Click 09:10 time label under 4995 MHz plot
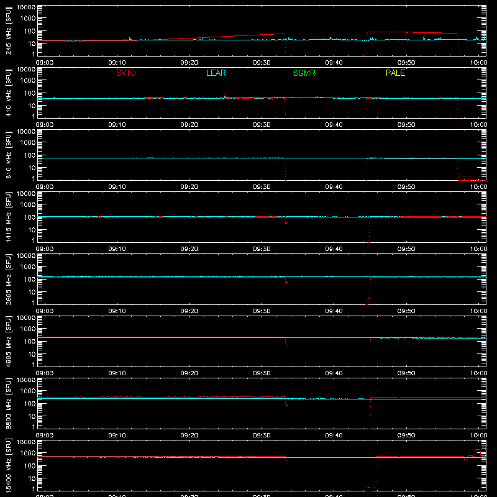 (117, 373)
